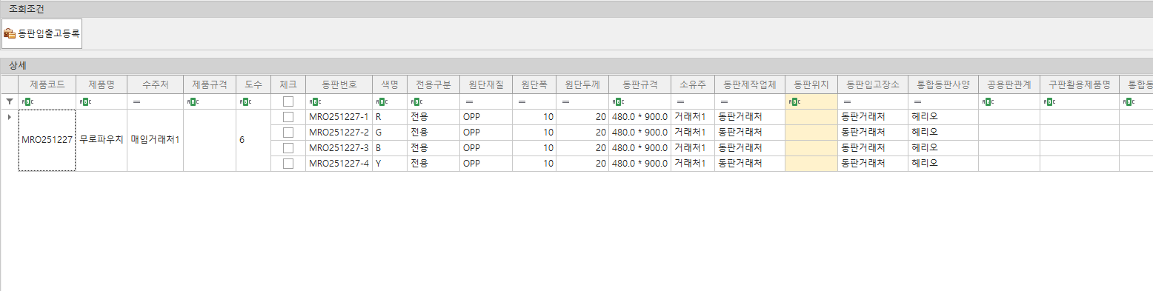Click filter operator icon under 색명
The height and width of the screenshot is (291, 1153).
pos(382,101)
